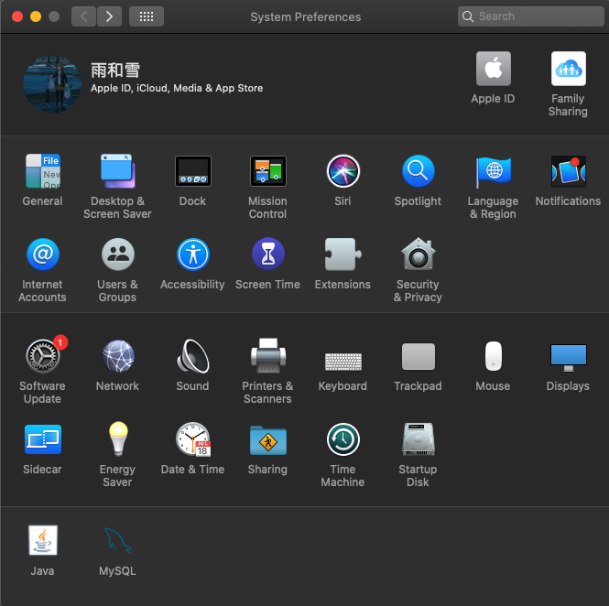Open Sound preferences

(193, 356)
